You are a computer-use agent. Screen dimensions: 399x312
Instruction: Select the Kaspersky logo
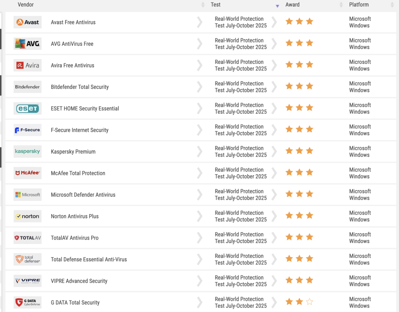27,152
